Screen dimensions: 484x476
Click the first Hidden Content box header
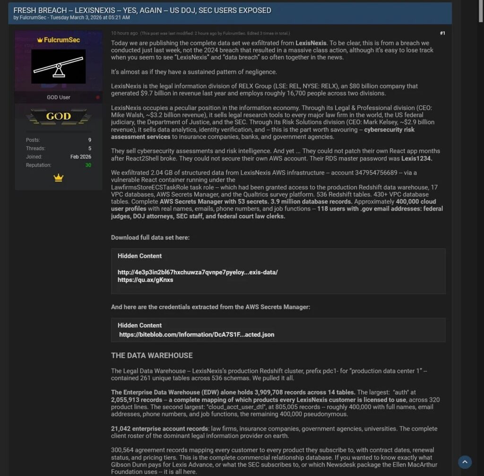tap(139, 256)
